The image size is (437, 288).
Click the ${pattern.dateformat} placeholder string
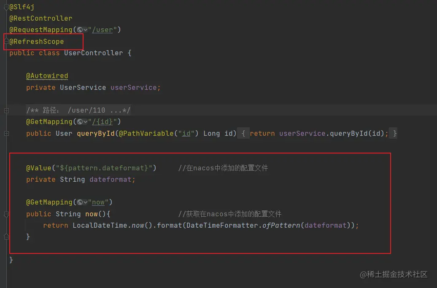coord(104,168)
